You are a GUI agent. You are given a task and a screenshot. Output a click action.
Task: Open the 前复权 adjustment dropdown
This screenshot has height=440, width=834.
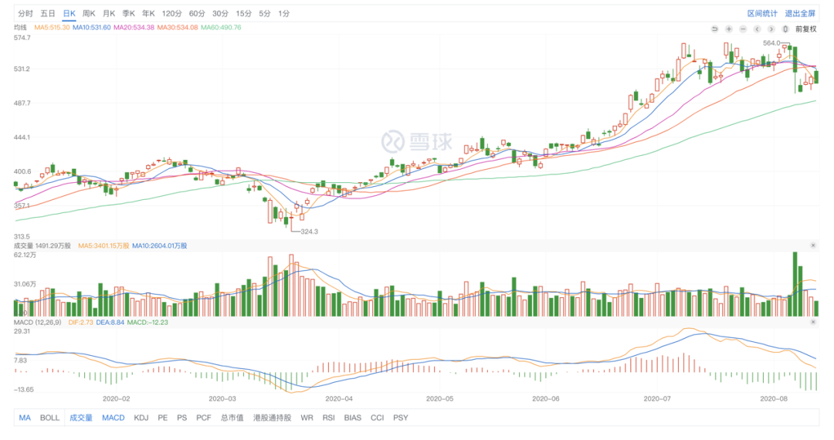pos(805,29)
